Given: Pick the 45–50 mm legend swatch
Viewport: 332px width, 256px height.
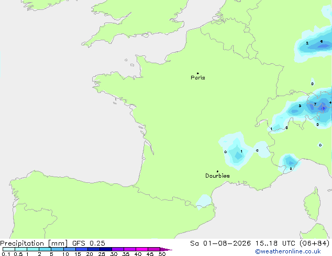Looking at the screenshot, I should point(154,249).
